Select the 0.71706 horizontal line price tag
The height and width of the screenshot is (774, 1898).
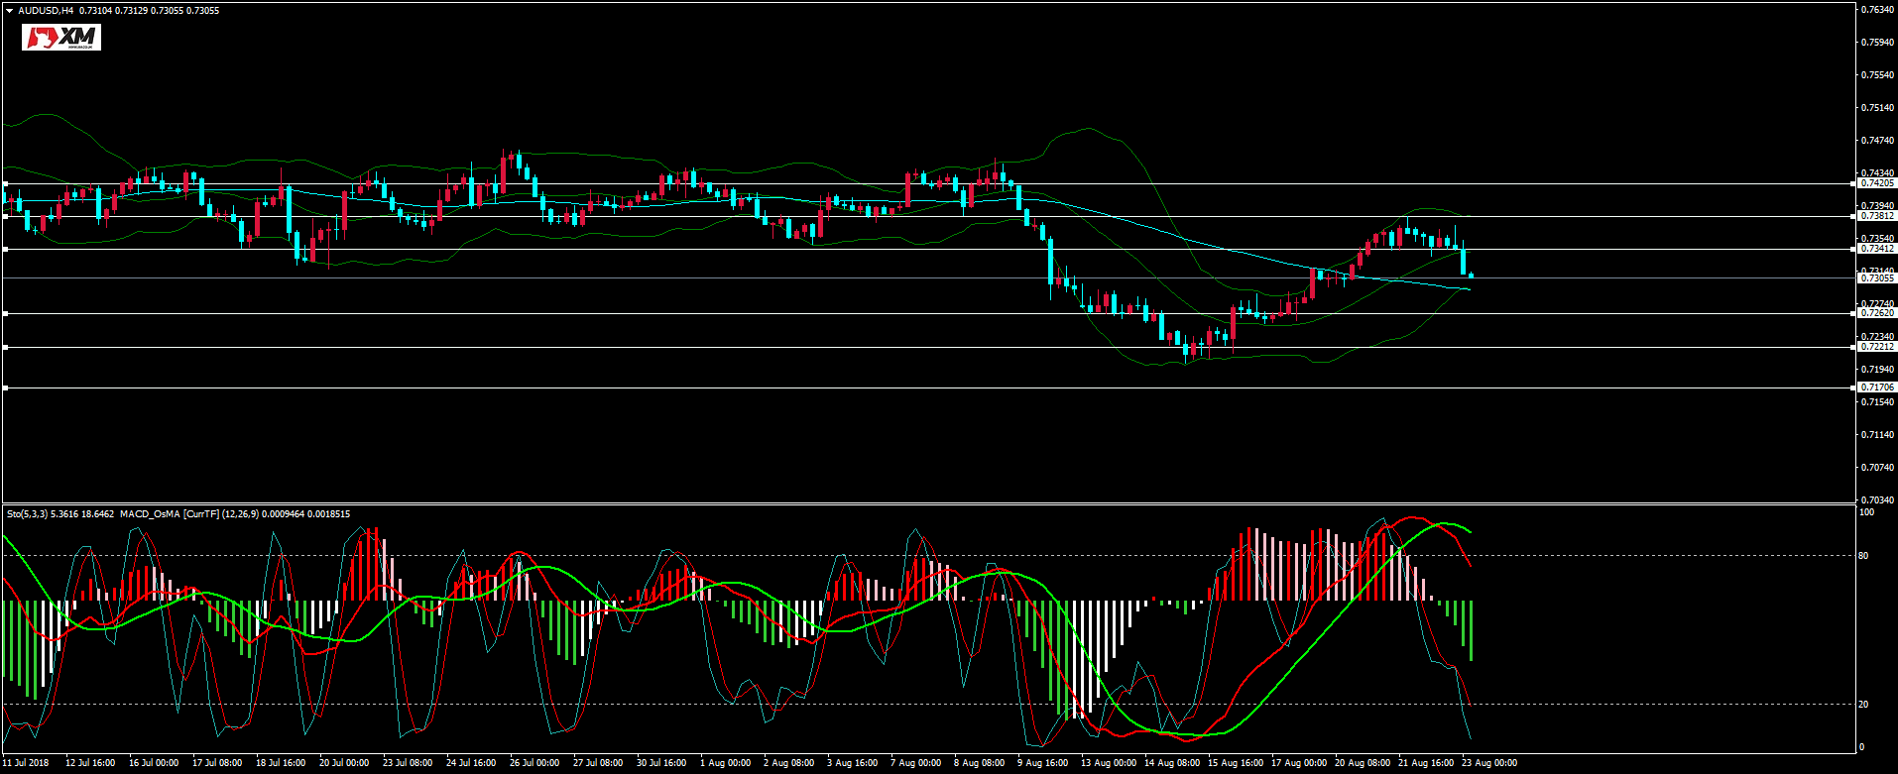[x=1877, y=387]
